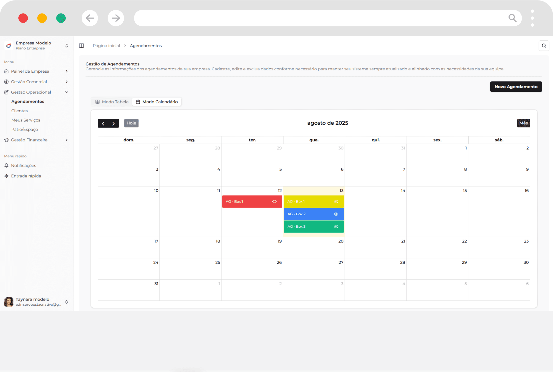Open Notificações bell icon
Image resolution: width=553 pixels, height=372 pixels.
point(7,165)
